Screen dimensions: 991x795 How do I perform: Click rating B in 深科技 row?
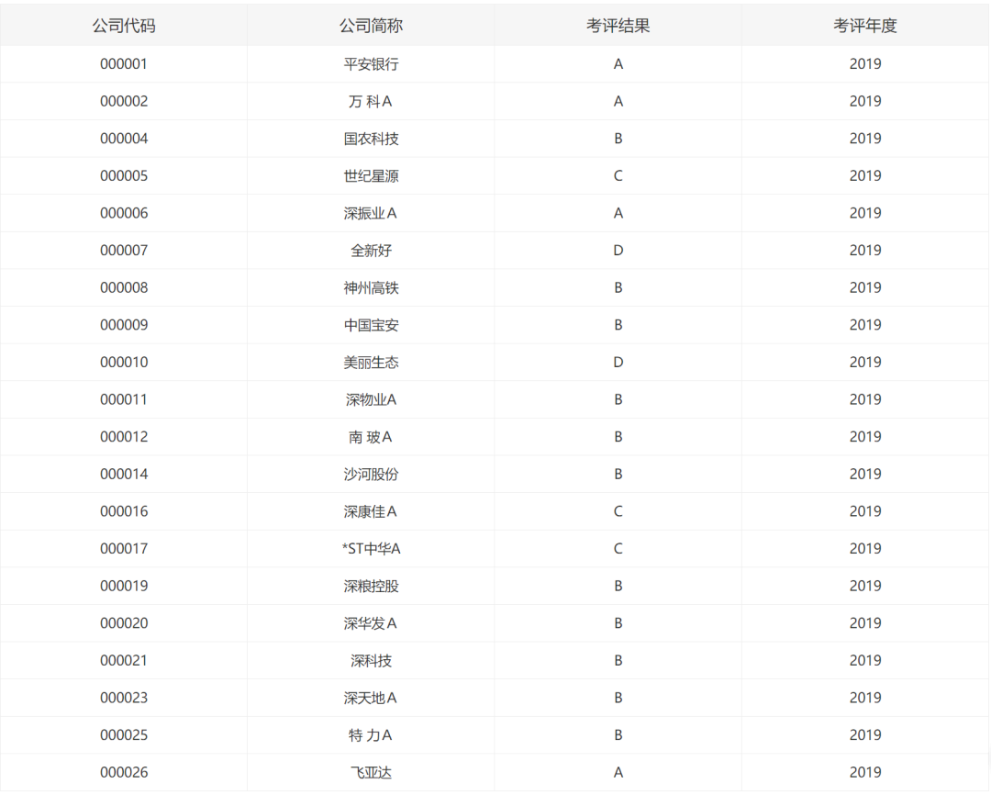pyautogui.click(x=618, y=661)
